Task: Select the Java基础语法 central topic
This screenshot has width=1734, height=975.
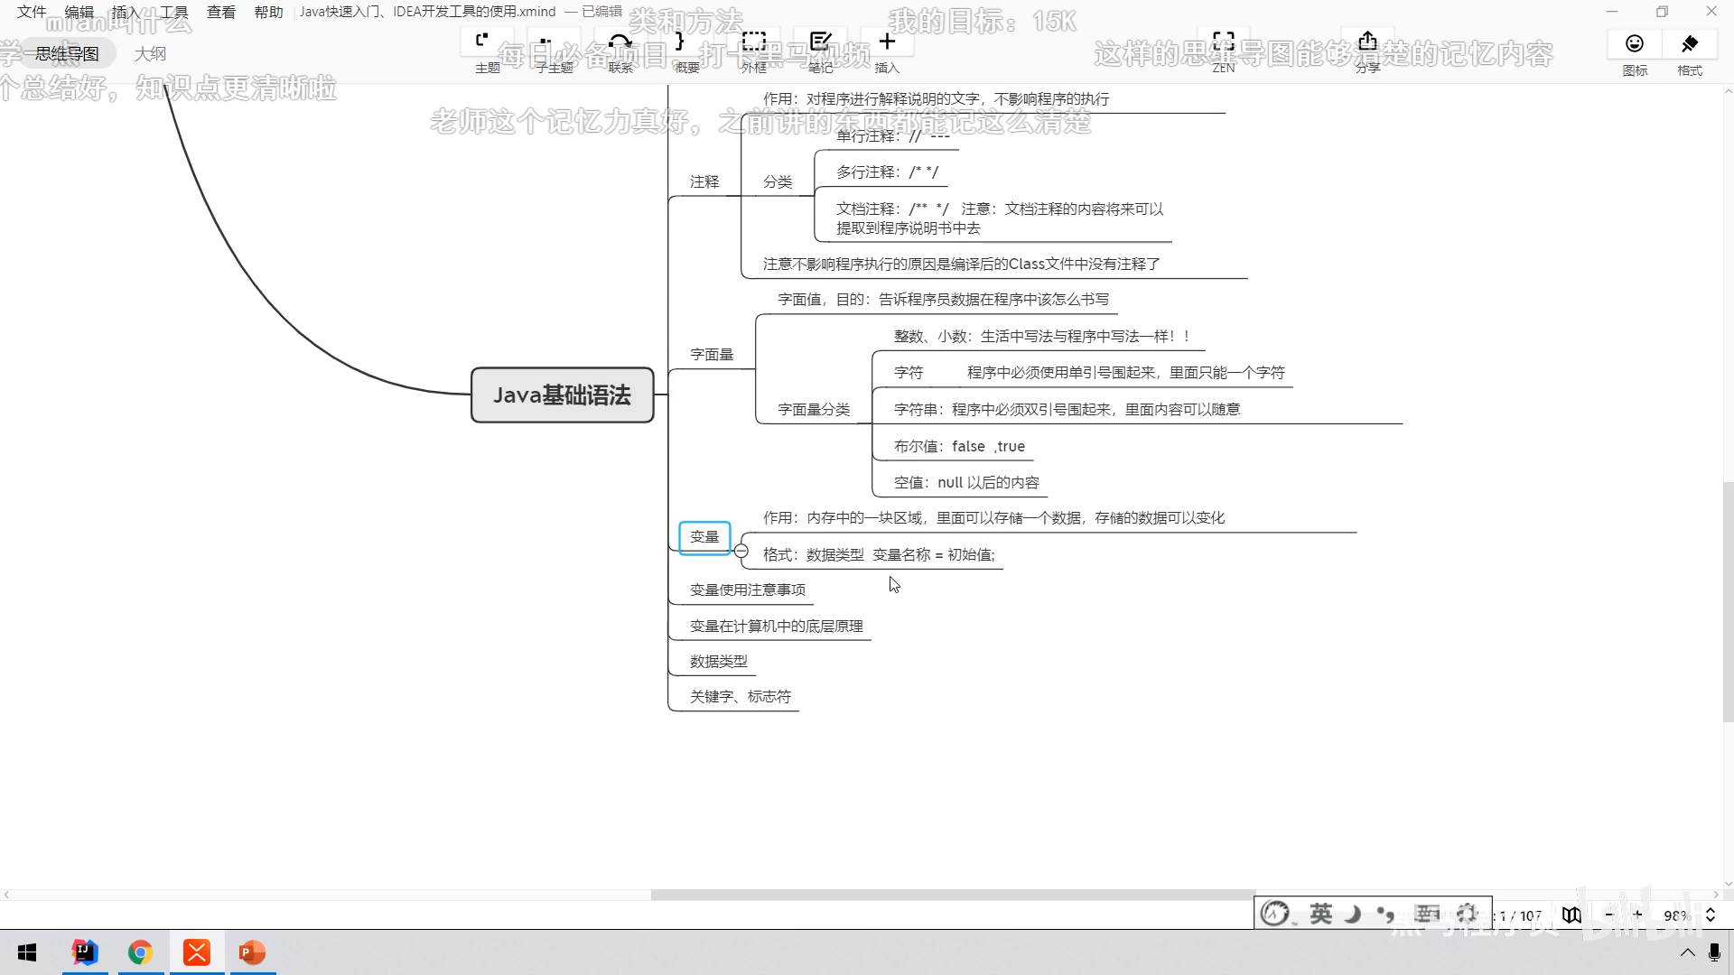Action: point(562,395)
